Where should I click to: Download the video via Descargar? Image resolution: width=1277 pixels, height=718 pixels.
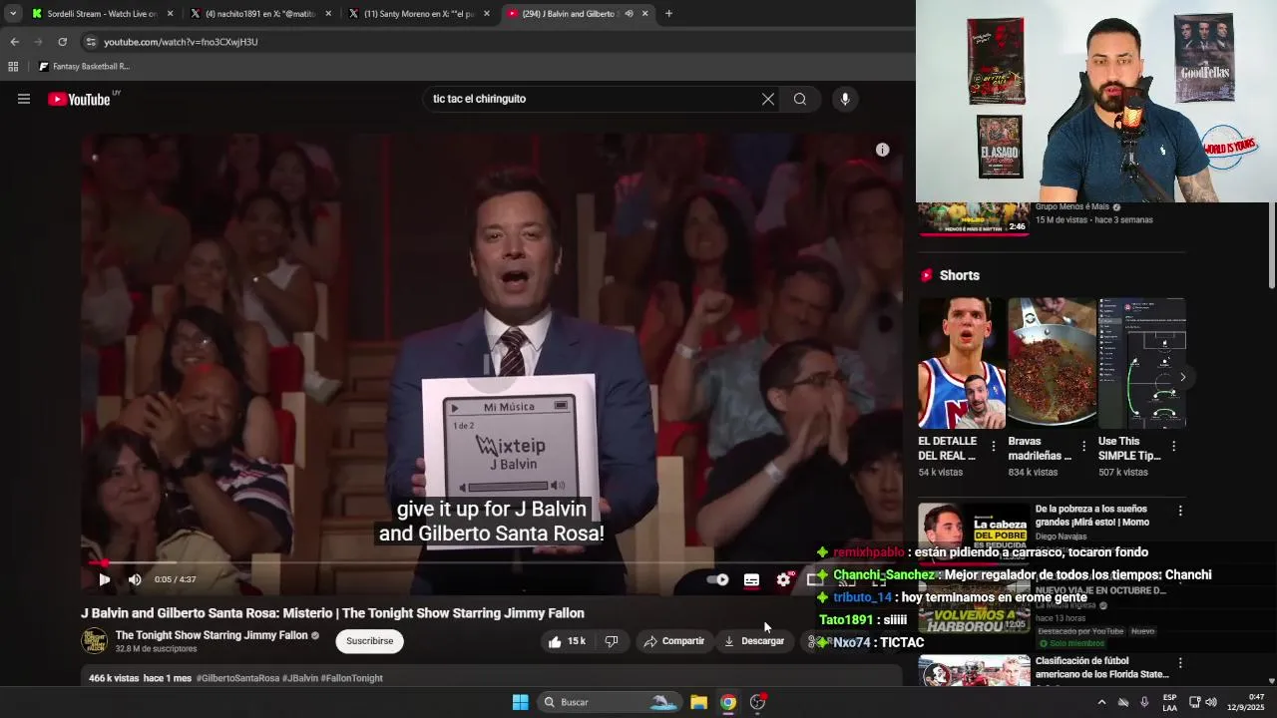(x=754, y=641)
